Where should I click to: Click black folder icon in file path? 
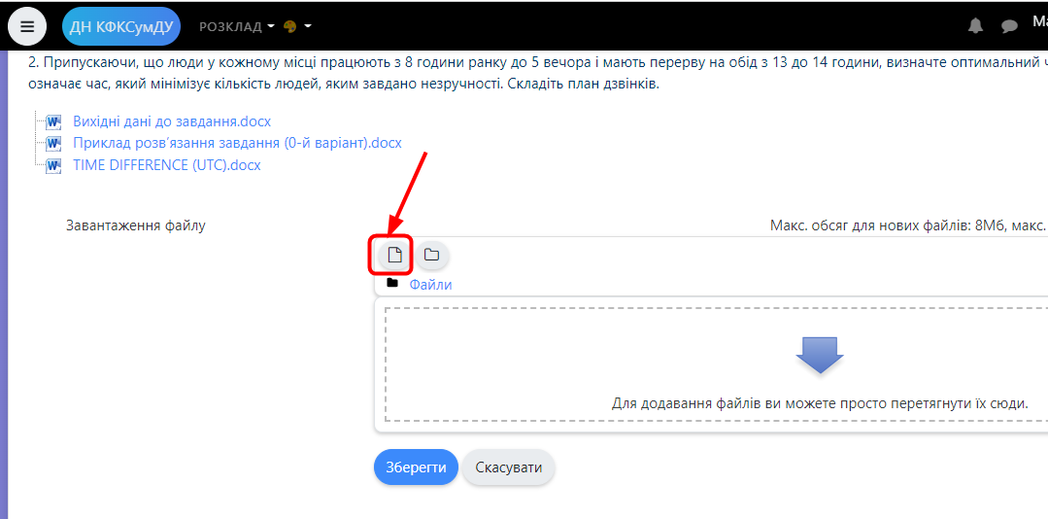click(392, 283)
